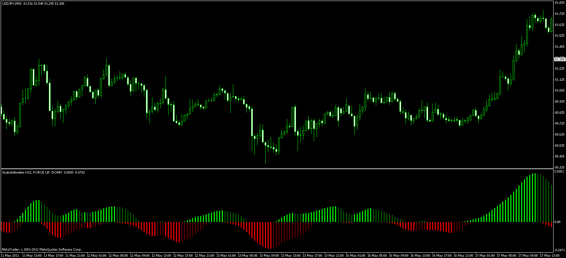This screenshot has height=258, width=566.
Task: Select the 17 May 13:00 time label
Action: pyautogui.click(x=549, y=255)
